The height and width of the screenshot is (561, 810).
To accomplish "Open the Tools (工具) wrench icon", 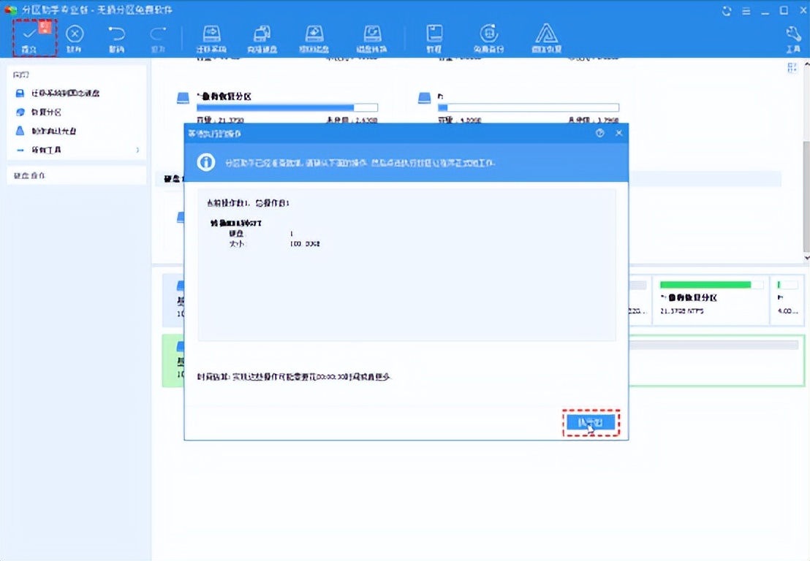I will (x=793, y=39).
